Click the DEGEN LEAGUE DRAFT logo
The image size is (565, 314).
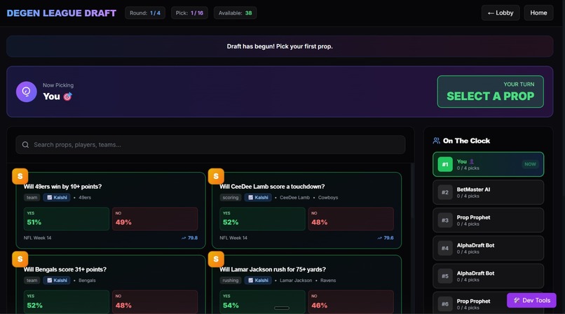61,13
